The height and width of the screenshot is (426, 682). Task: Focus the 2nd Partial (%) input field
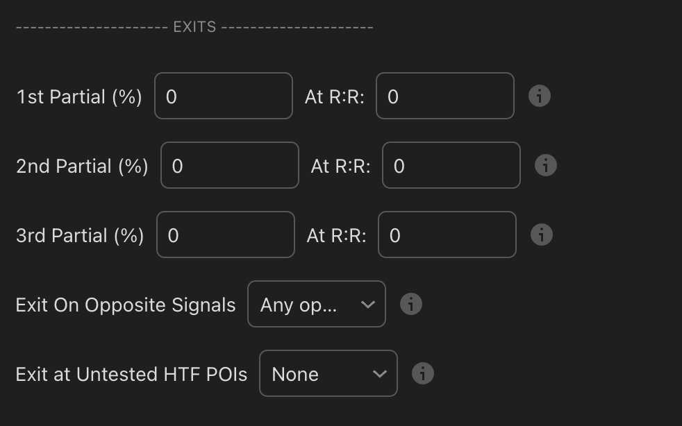click(x=229, y=165)
